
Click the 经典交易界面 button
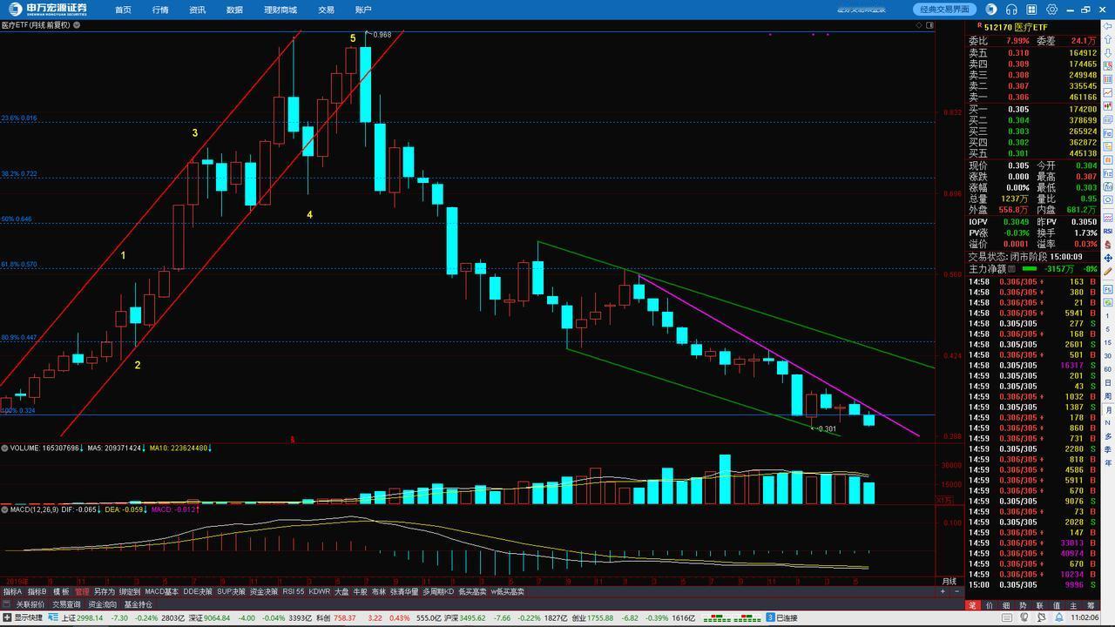944,10
